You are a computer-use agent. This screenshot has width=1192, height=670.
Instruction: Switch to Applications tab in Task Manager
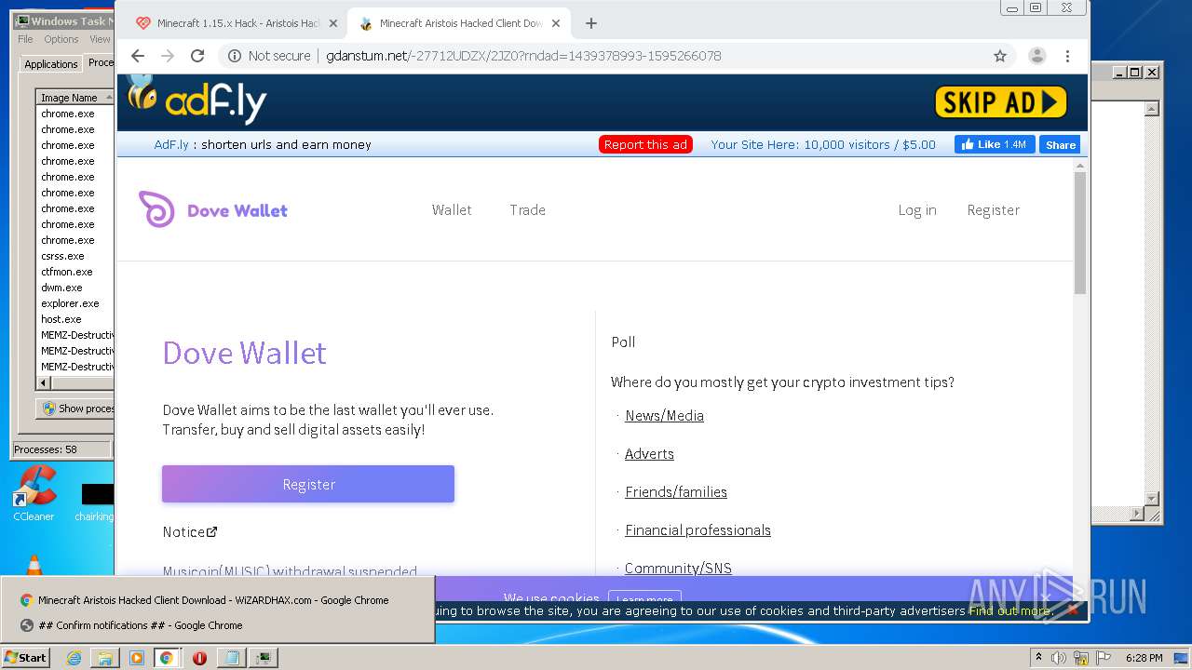coord(51,64)
